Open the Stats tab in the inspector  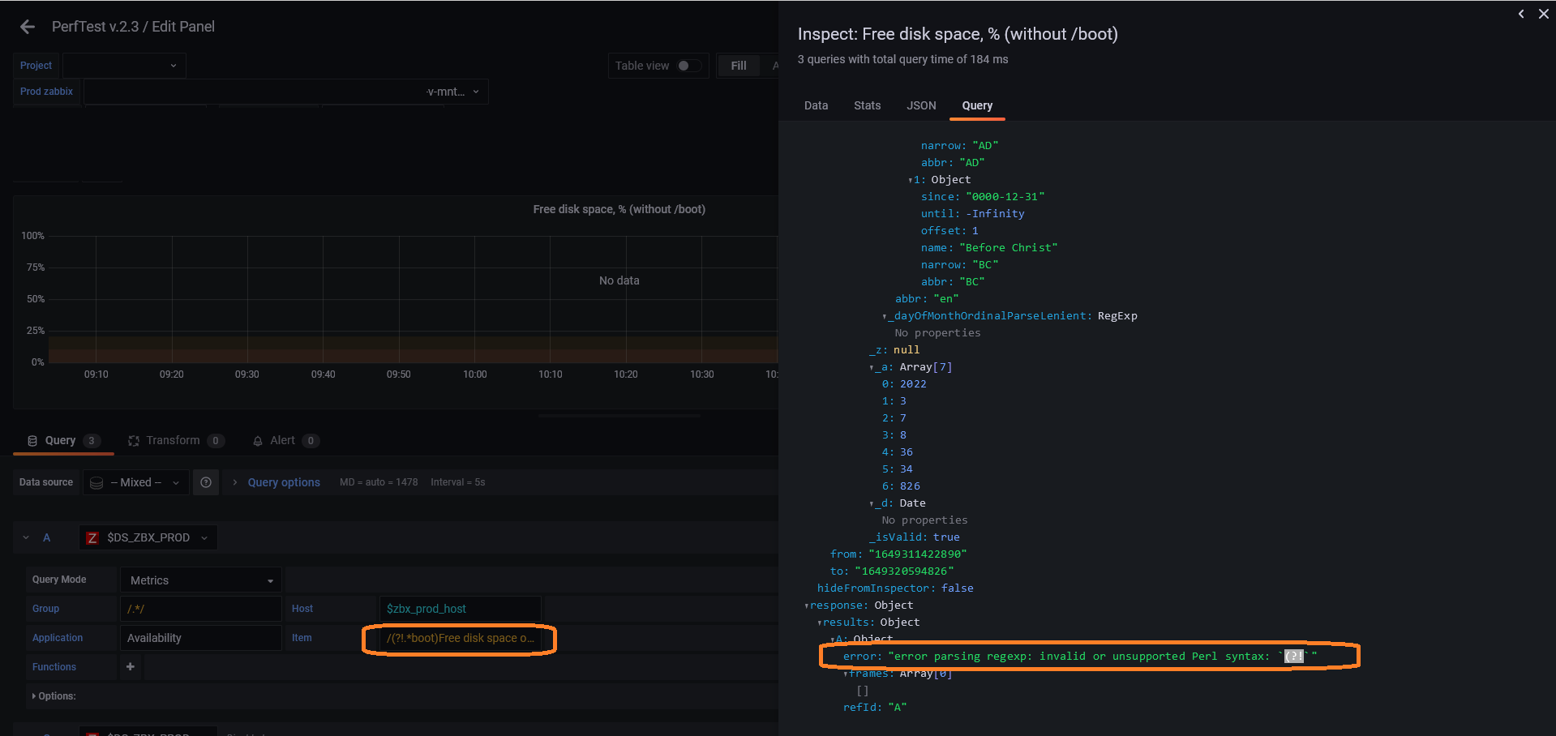pos(867,105)
